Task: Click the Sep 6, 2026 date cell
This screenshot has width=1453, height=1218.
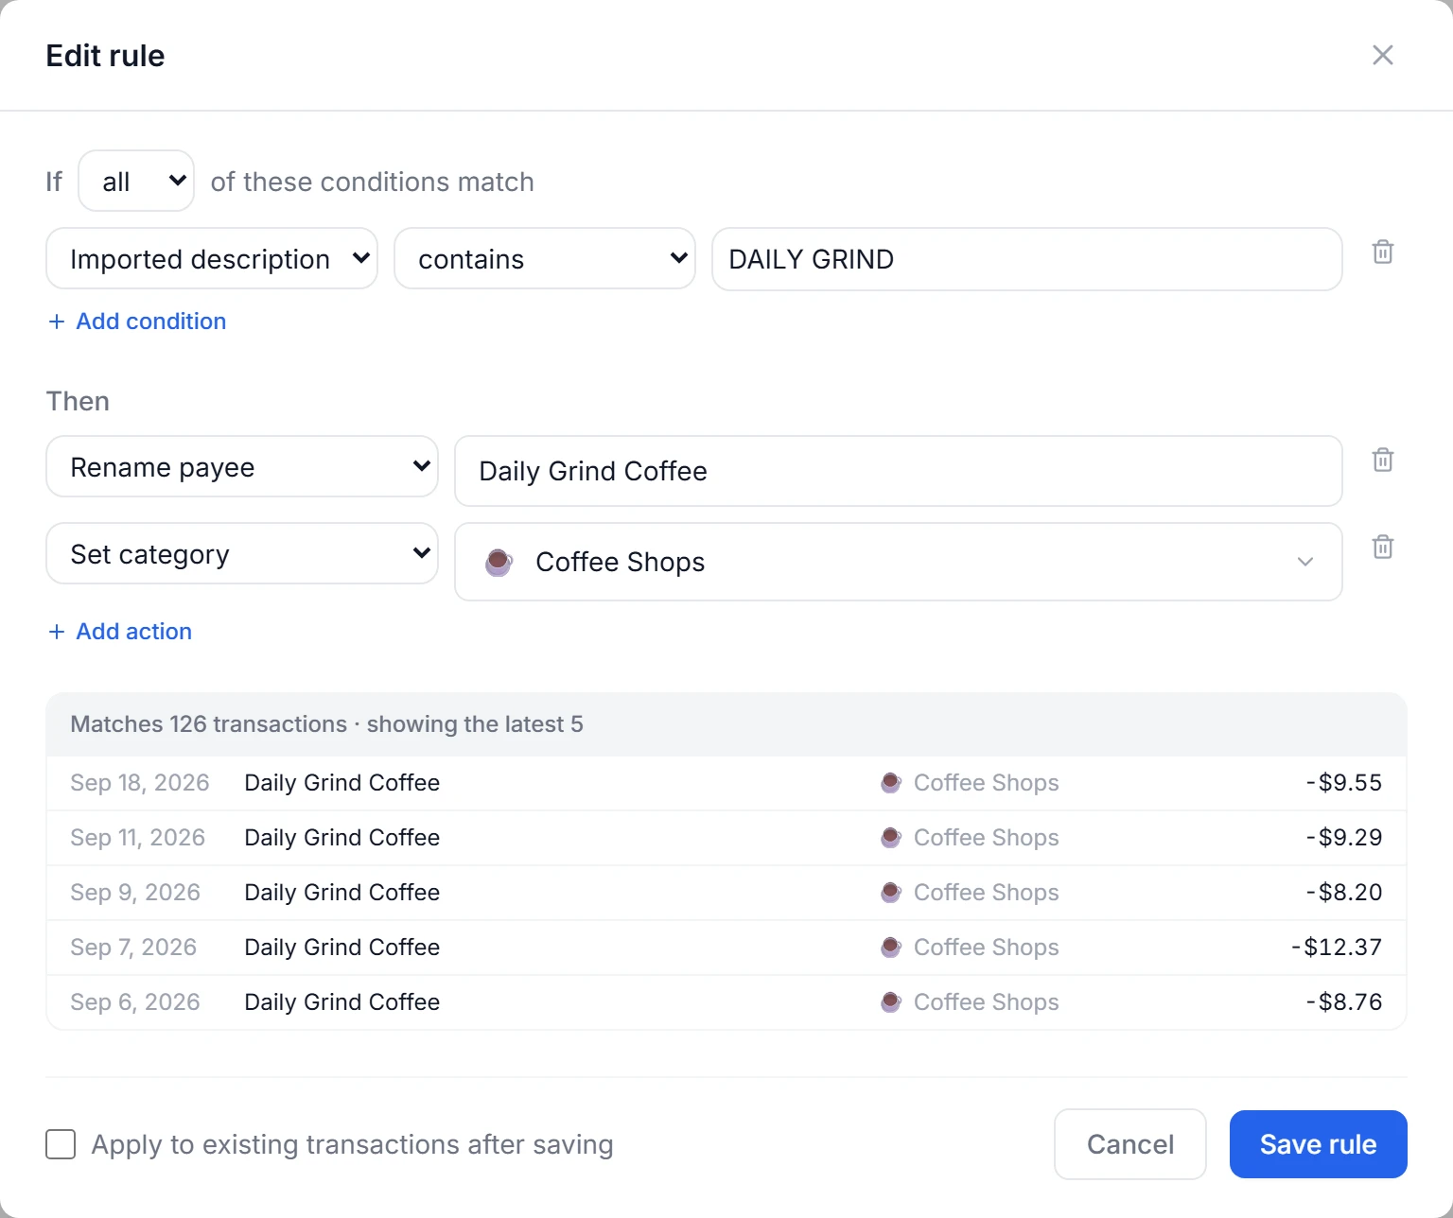Action: coord(135,1002)
